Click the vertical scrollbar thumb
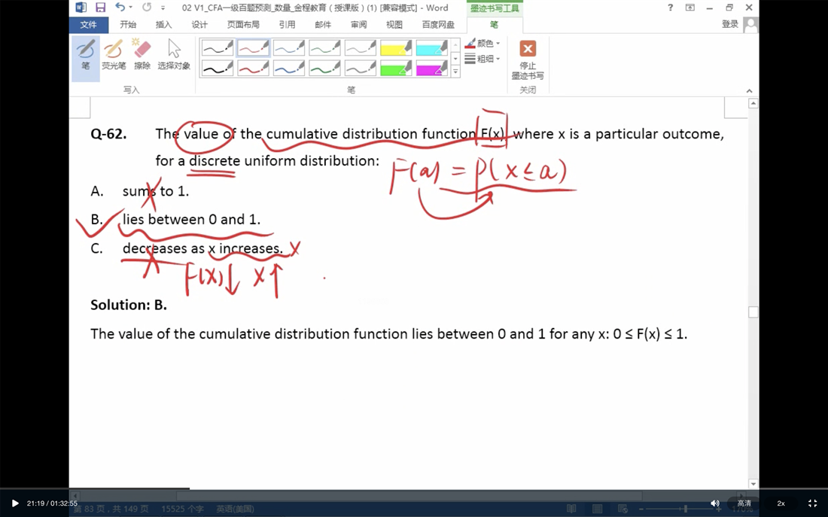828x517 pixels. 753,312
